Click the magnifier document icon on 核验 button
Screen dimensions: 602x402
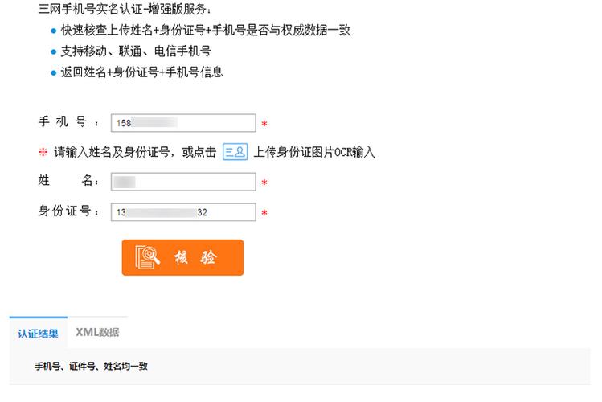coord(147,256)
